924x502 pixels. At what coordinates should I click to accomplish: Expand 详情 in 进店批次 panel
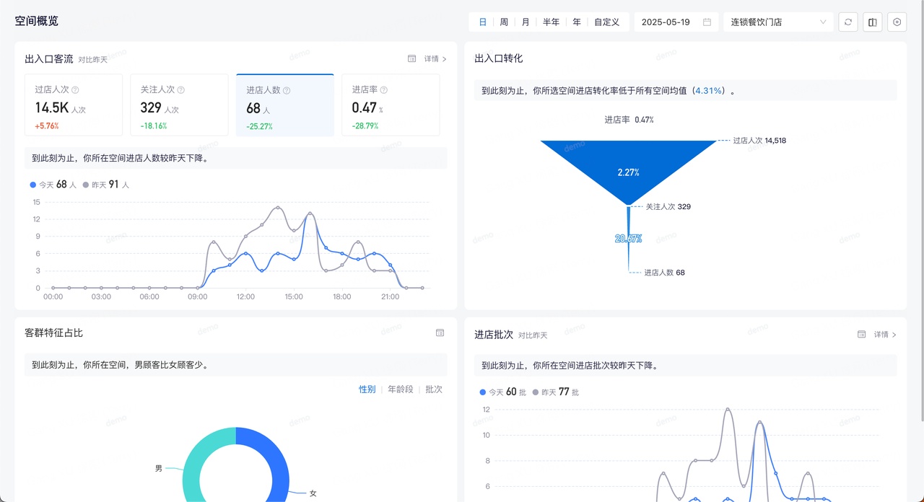(885, 335)
